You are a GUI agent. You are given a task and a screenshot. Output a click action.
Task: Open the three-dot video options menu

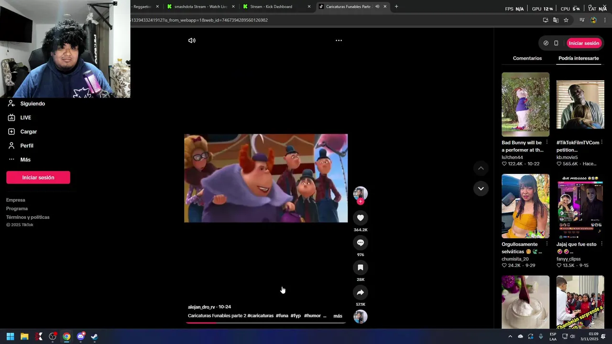339,41
